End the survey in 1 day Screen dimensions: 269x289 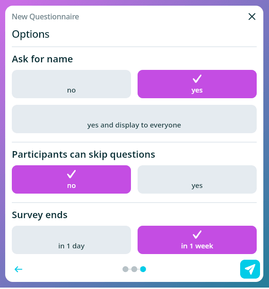(x=71, y=240)
